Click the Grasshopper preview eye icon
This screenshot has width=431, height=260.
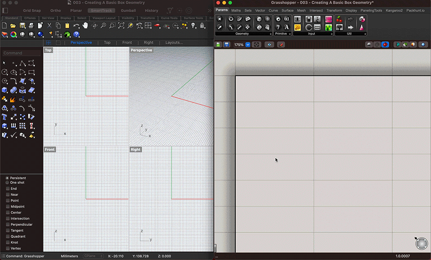point(269,45)
